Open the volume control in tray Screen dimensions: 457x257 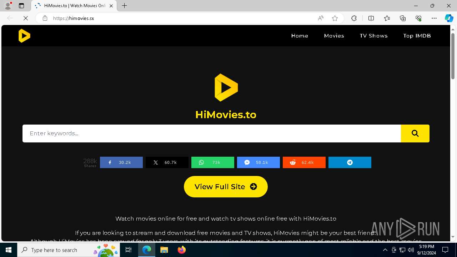coord(411,250)
